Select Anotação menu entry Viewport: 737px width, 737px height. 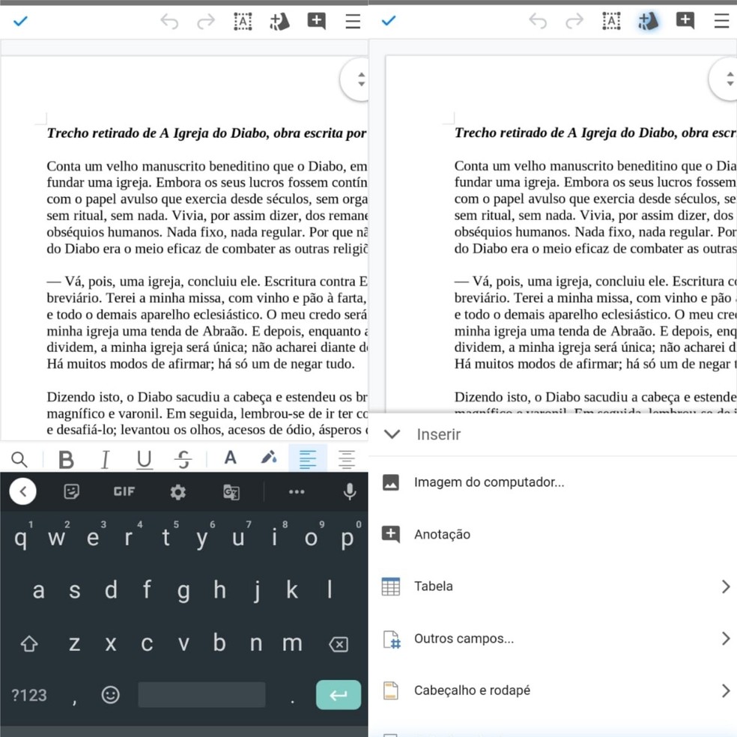(x=553, y=535)
